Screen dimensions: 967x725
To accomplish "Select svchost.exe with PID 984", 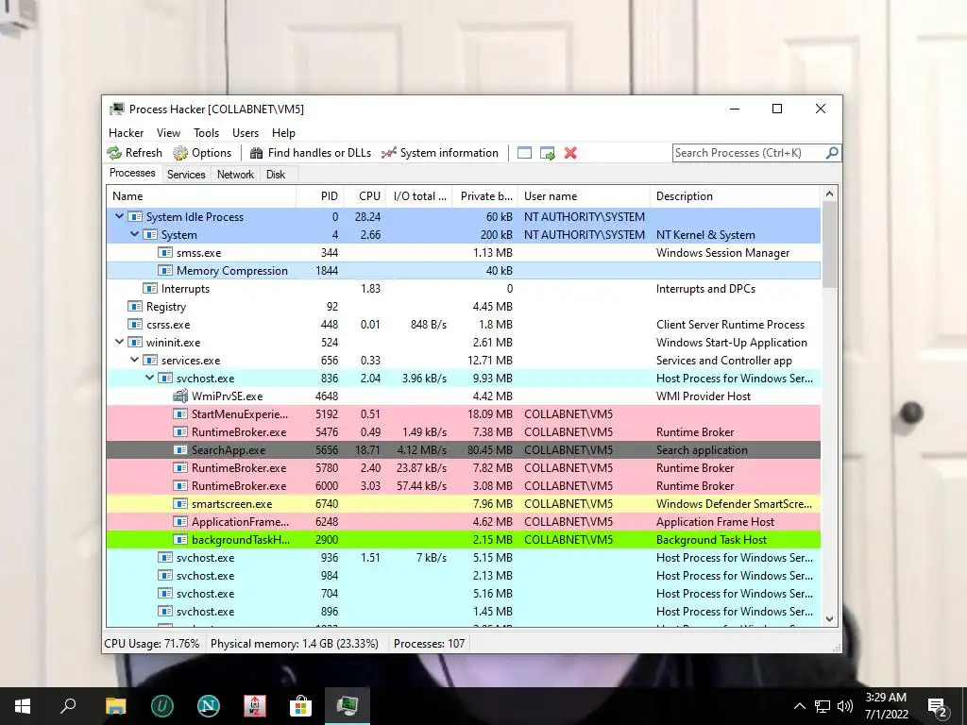I will 463,575.
